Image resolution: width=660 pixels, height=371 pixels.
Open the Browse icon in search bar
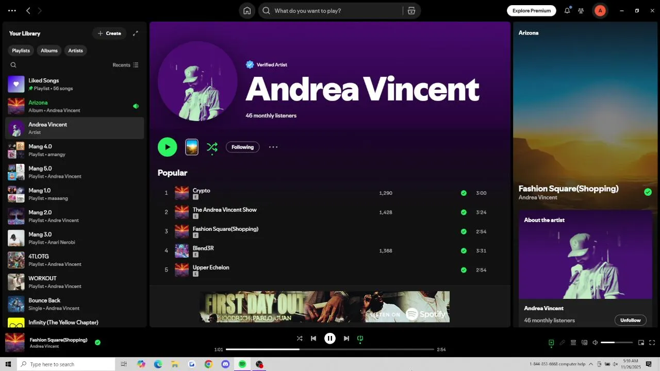[x=411, y=11]
